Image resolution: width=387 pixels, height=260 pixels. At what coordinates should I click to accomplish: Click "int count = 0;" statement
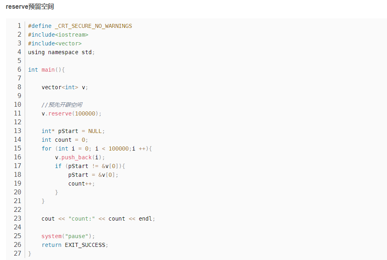(65, 140)
